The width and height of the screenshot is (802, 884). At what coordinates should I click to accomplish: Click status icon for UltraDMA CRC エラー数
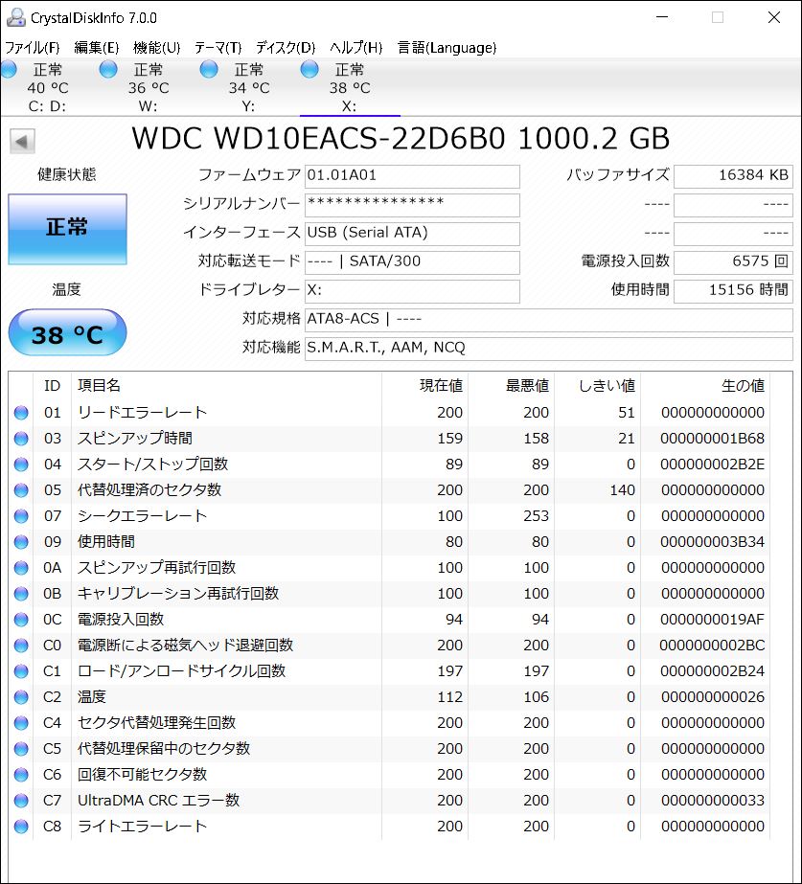[x=21, y=801]
